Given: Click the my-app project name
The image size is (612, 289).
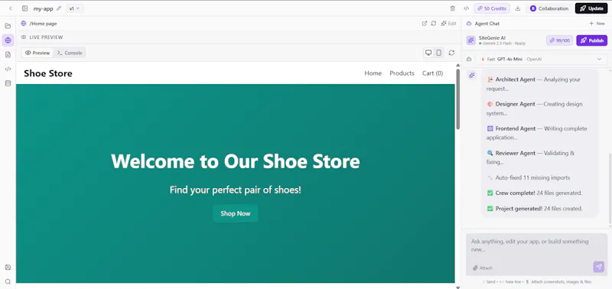Looking at the screenshot, I should tap(43, 8).
